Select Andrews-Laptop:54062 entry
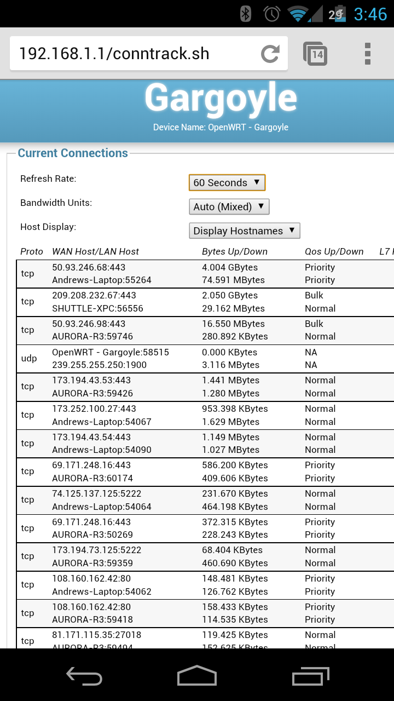Screen dimensions: 394x701 pyautogui.click(x=102, y=591)
